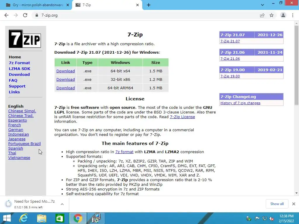This screenshot has width=299, height=224.
Task: Click the 7-Zip logo image
Action: point(25,39)
